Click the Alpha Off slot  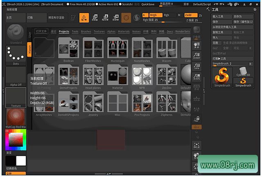[x=16, y=75]
